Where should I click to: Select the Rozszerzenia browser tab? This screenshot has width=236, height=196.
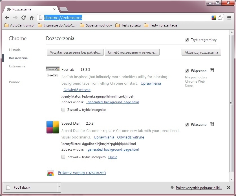[31, 9]
